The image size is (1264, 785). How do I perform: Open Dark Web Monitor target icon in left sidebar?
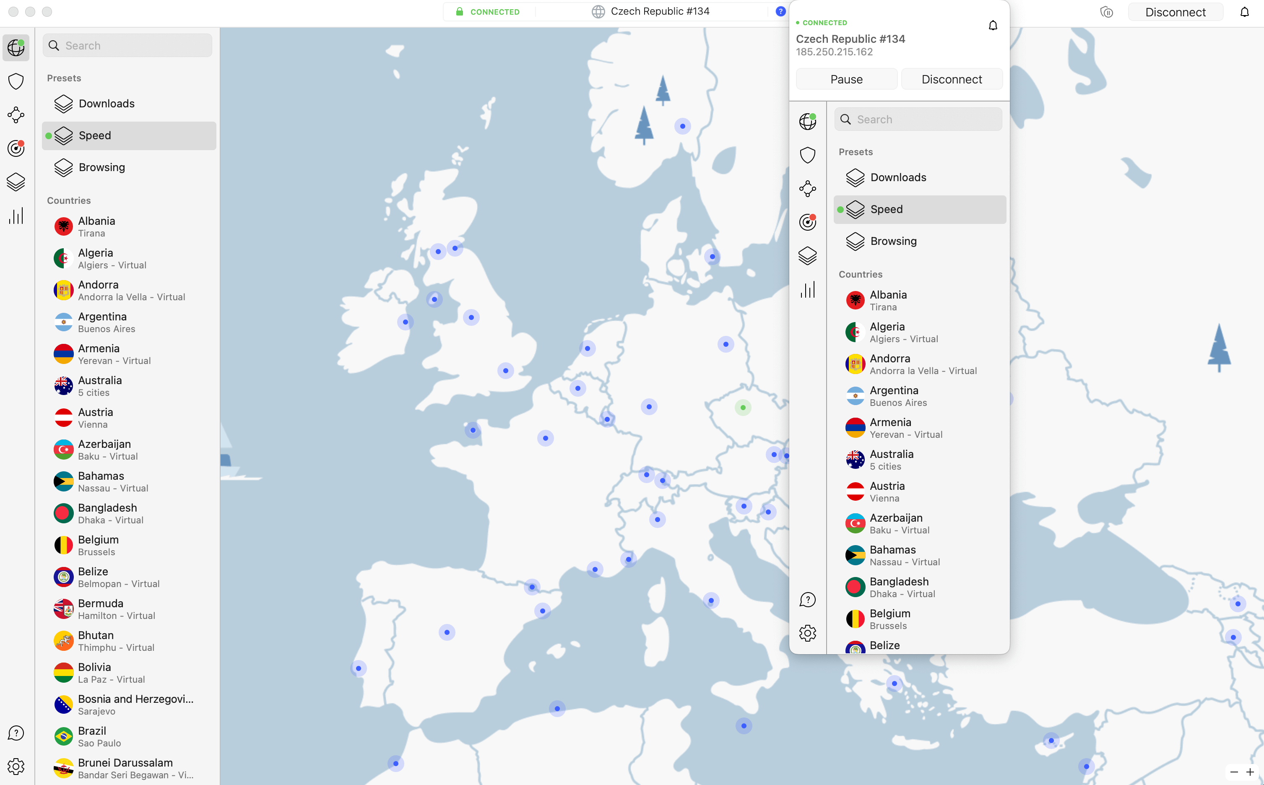click(x=16, y=148)
